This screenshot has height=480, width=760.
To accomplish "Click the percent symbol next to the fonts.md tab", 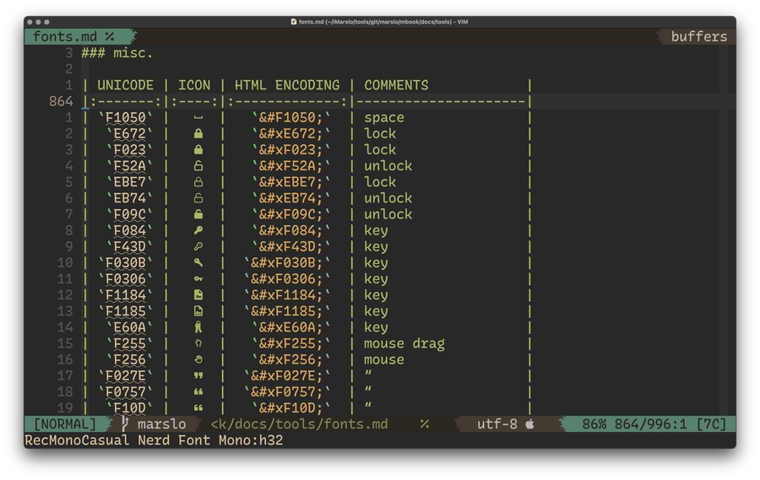I will [110, 36].
